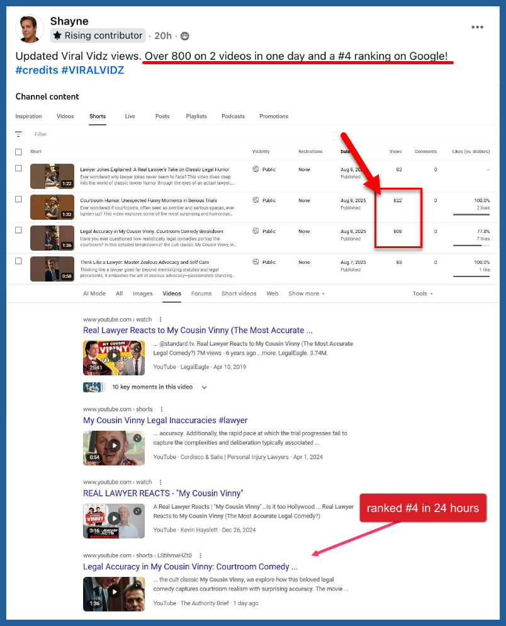Screen dimensions: 506x626
Task: Toggle the select-all checkbox in the Short header
Action: click(18, 152)
